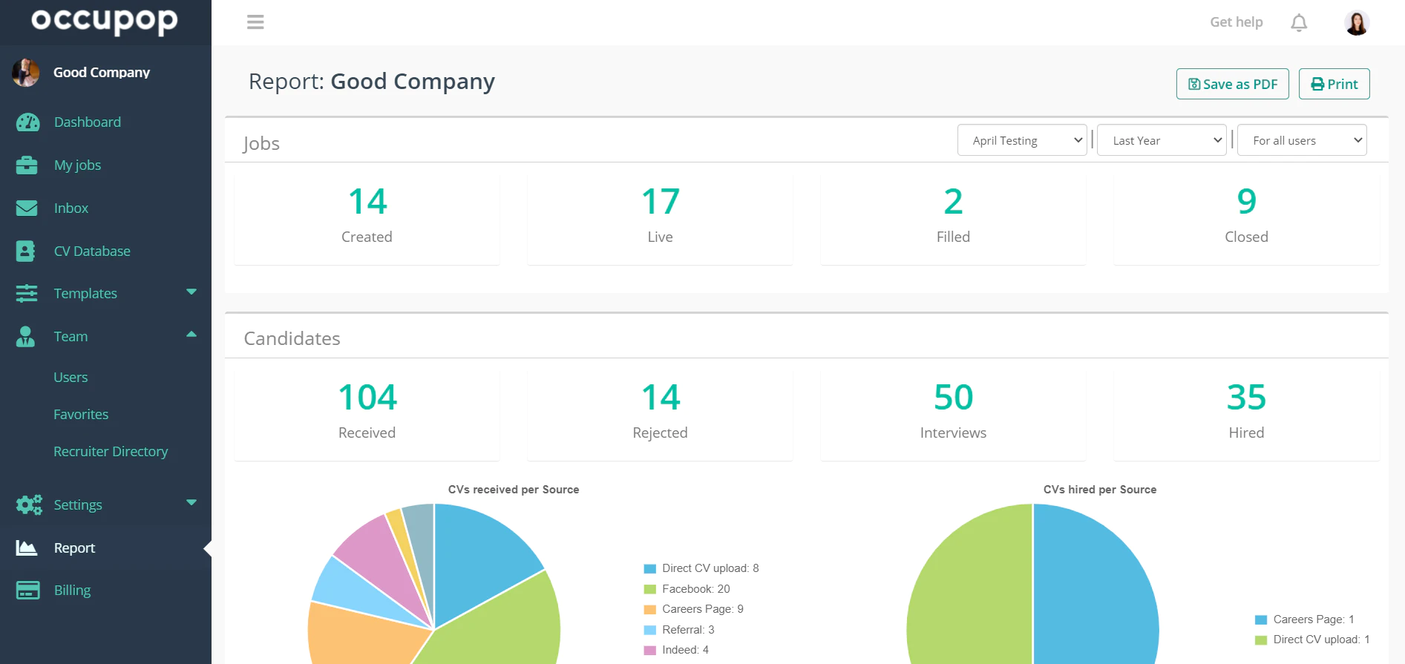
Task: Click the Settings gears icon
Action: pyautogui.click(x=29, y=505)
